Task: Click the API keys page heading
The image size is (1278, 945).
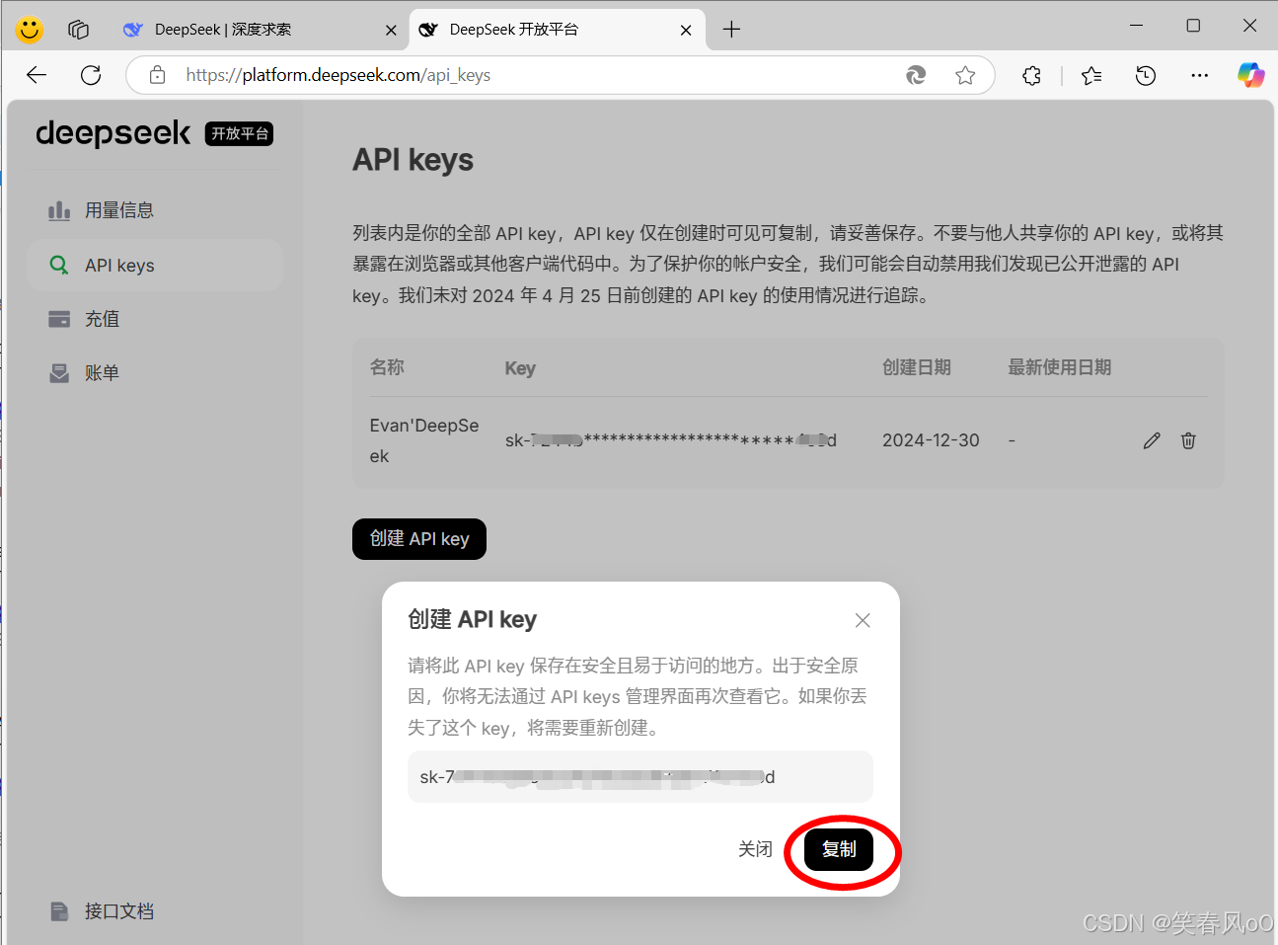Action: [413, 160]
